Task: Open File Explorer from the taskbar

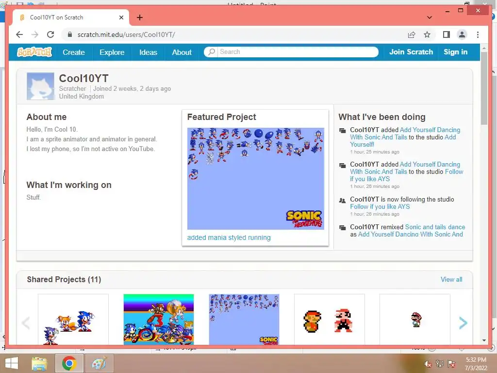Action: click(39, 363)
